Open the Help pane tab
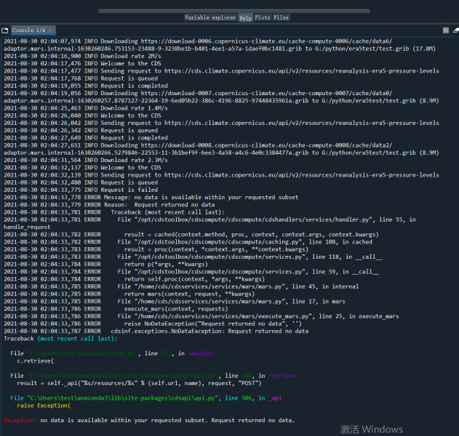Image resolution: width=459 pixels, height=436 pixels. (246, 17)
